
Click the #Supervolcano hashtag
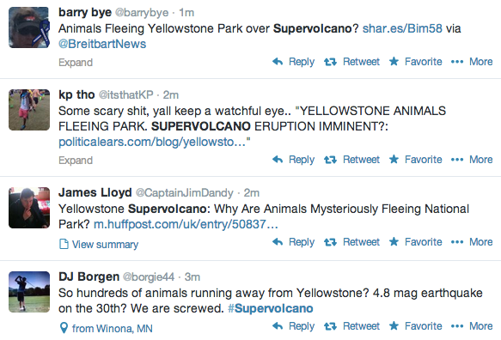(x=271, y=308)
